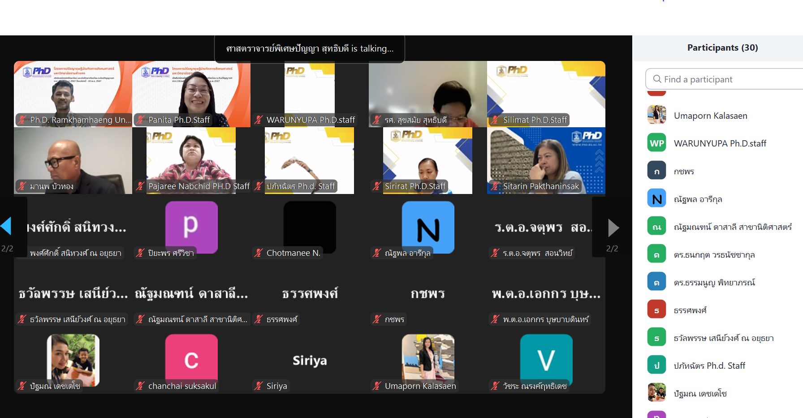803x418 pixels.
Task: Click photo avatar of ปัฐมณ เดชเดโช in list
Action: tap(656, 393)
